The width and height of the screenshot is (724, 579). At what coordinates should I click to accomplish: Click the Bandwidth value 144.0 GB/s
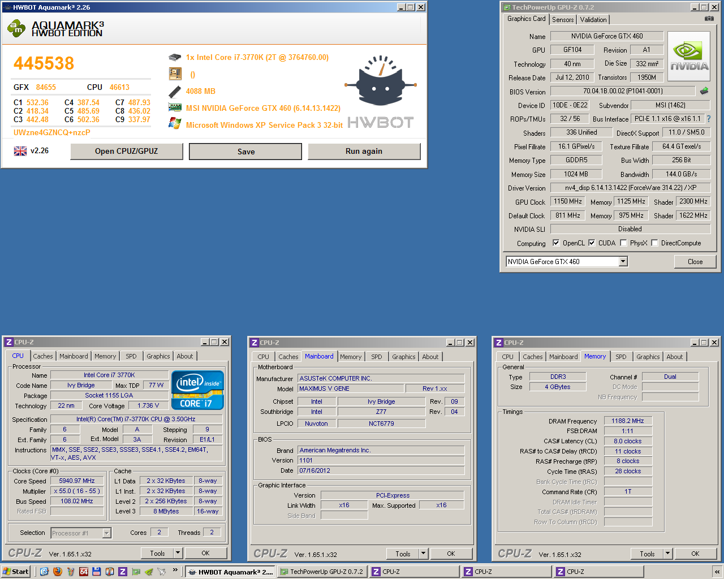tap(681, 174)
